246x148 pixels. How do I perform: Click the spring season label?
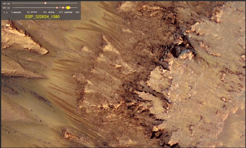(x=51, y=13)
